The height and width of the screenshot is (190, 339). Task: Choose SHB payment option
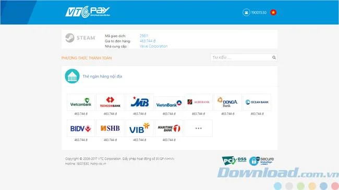click(x=110, y=128)
